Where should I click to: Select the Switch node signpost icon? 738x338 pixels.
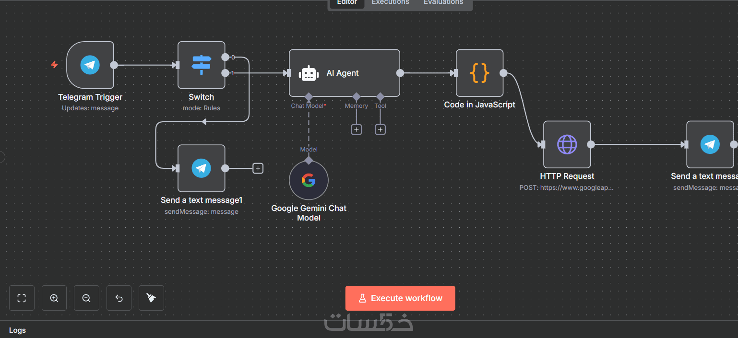[x=202, y=65]
